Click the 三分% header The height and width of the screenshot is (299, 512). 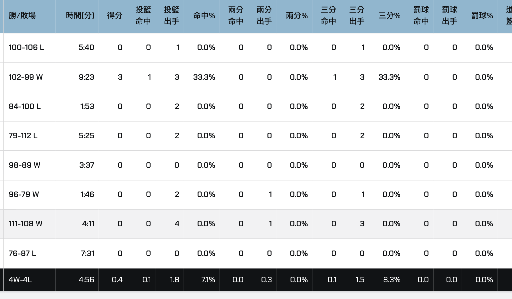pos(389,16)
